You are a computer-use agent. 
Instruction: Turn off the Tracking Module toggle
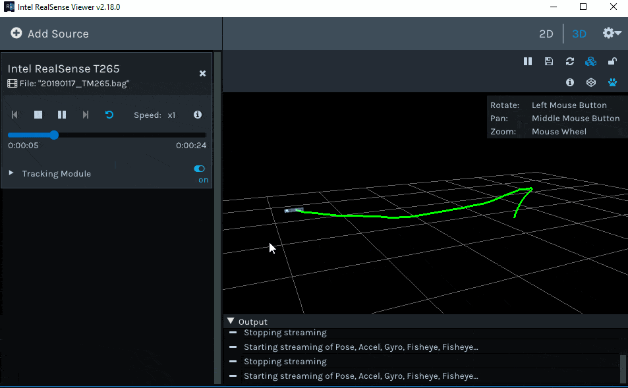(x=199, y=169)
